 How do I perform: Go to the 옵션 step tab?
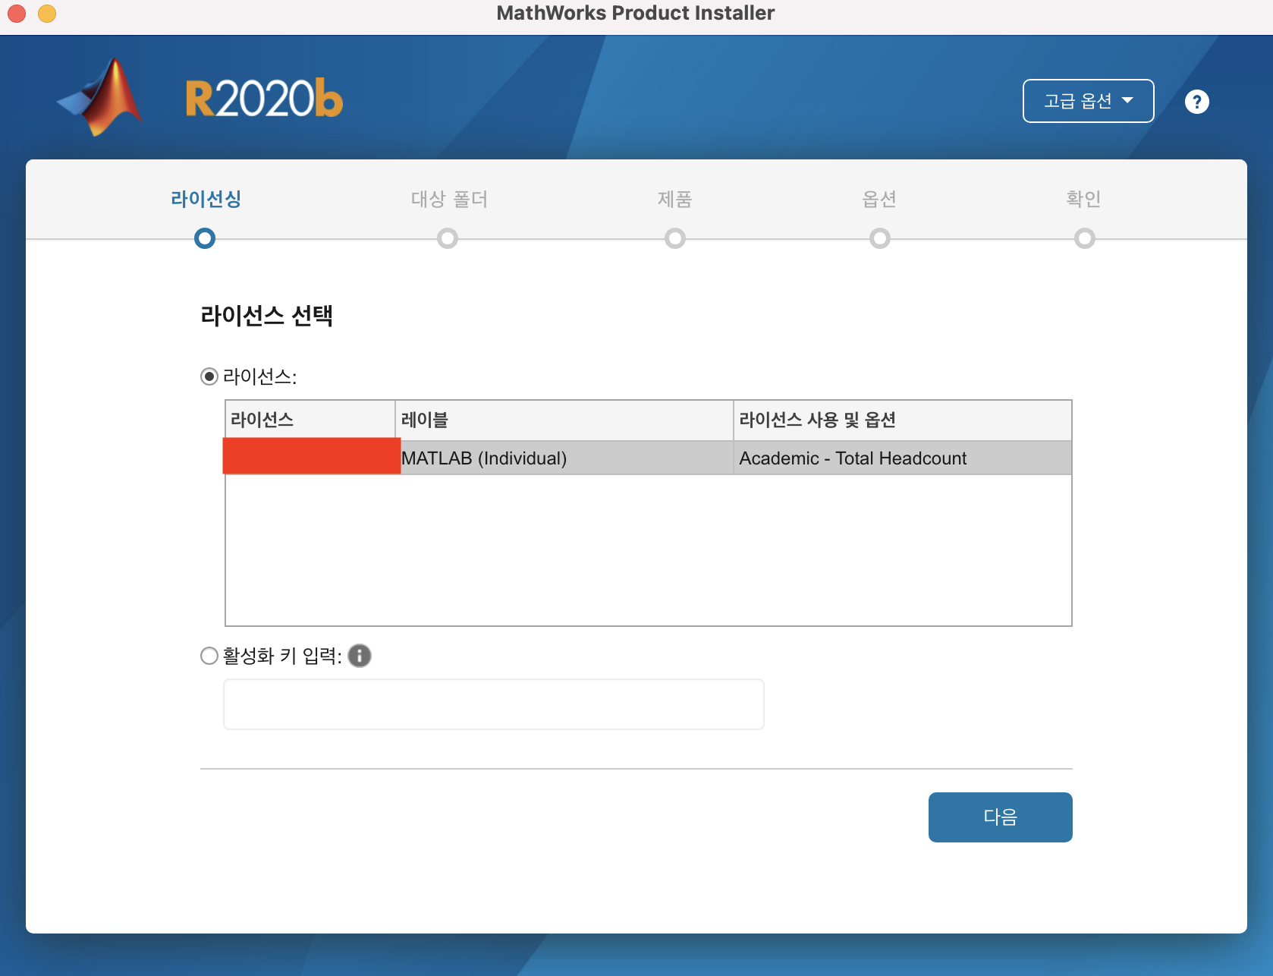879,199
